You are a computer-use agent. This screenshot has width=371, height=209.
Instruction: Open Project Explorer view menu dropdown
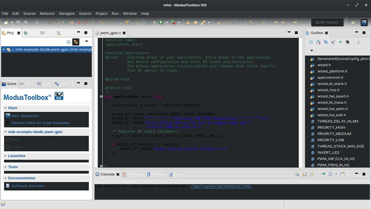click(87, 42)
